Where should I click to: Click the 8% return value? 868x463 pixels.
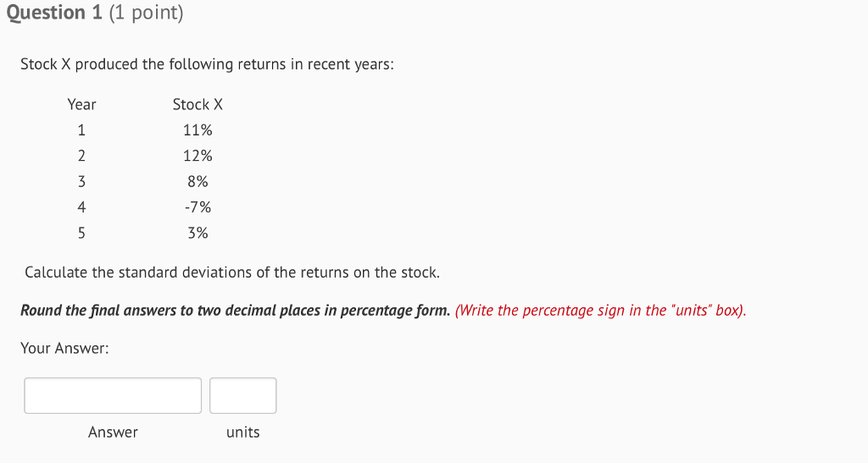[x=198, y=181]
